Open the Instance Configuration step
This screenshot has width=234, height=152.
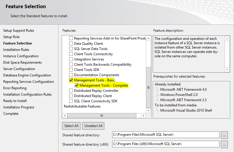coord(21,56)
